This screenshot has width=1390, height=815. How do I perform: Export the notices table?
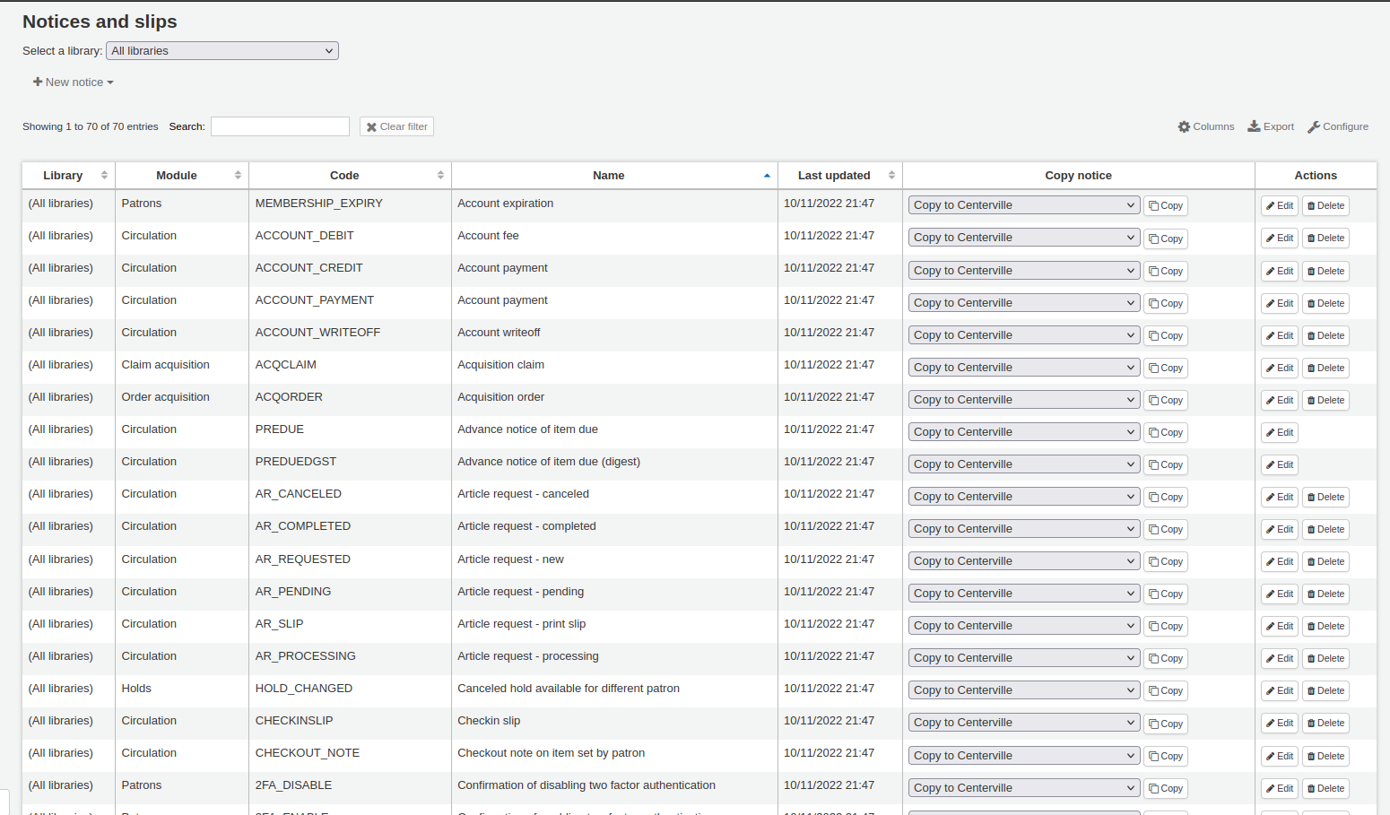tap(1270, 127)
